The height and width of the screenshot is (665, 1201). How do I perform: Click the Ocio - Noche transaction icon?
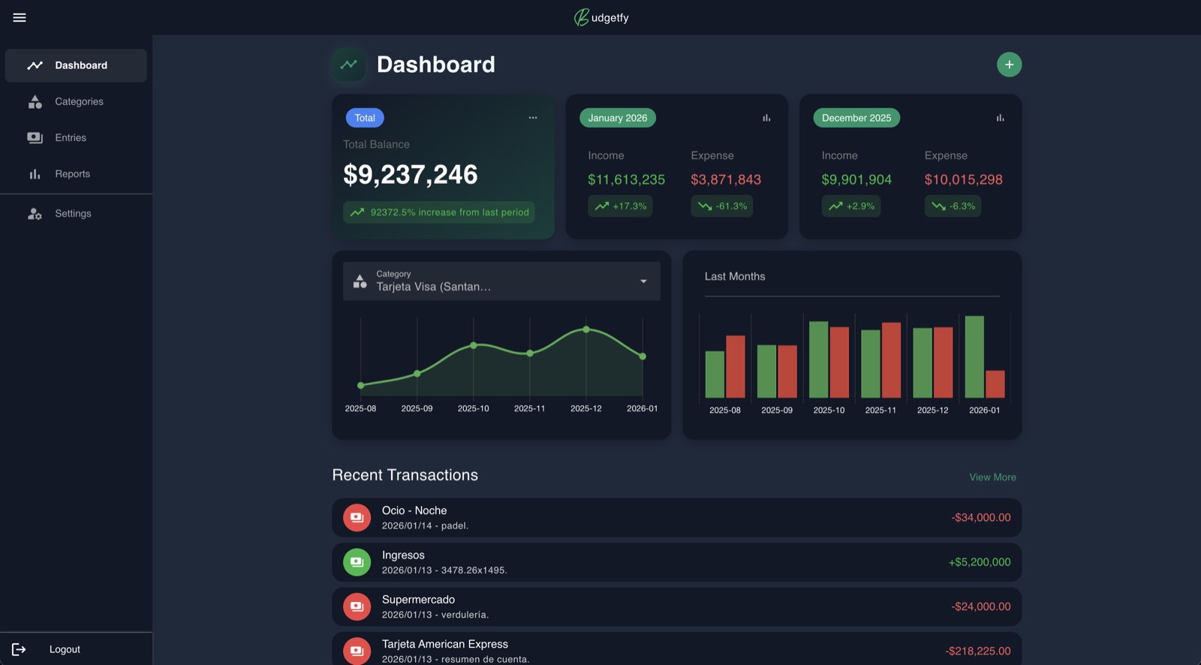point(357,517)
